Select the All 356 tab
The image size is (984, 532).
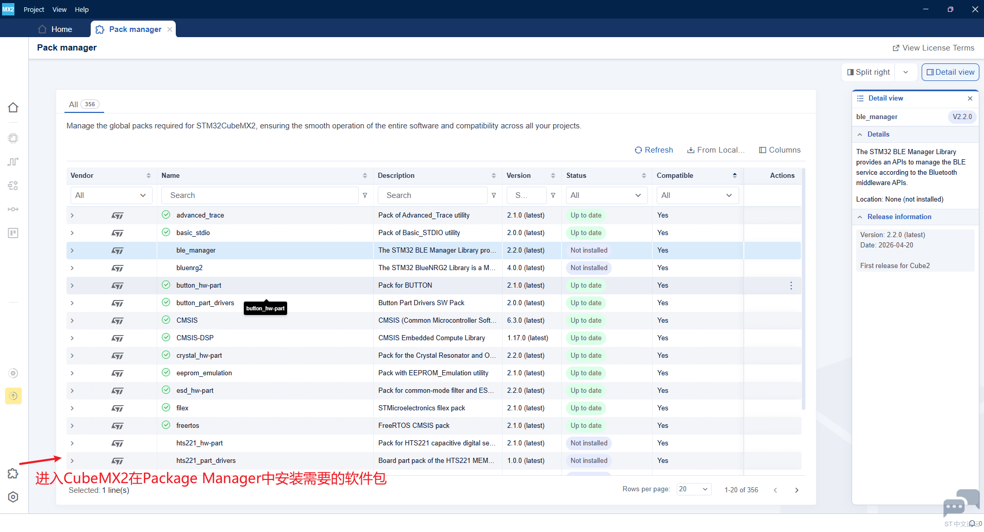(x=84, y=105)
